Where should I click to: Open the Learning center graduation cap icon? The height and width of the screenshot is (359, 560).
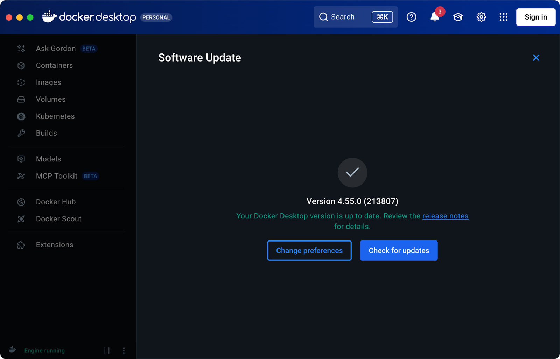pos(458,17)
